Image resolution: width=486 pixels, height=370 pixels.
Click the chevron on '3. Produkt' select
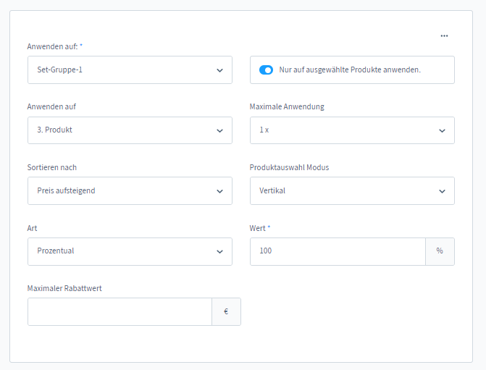click(219, 131)
